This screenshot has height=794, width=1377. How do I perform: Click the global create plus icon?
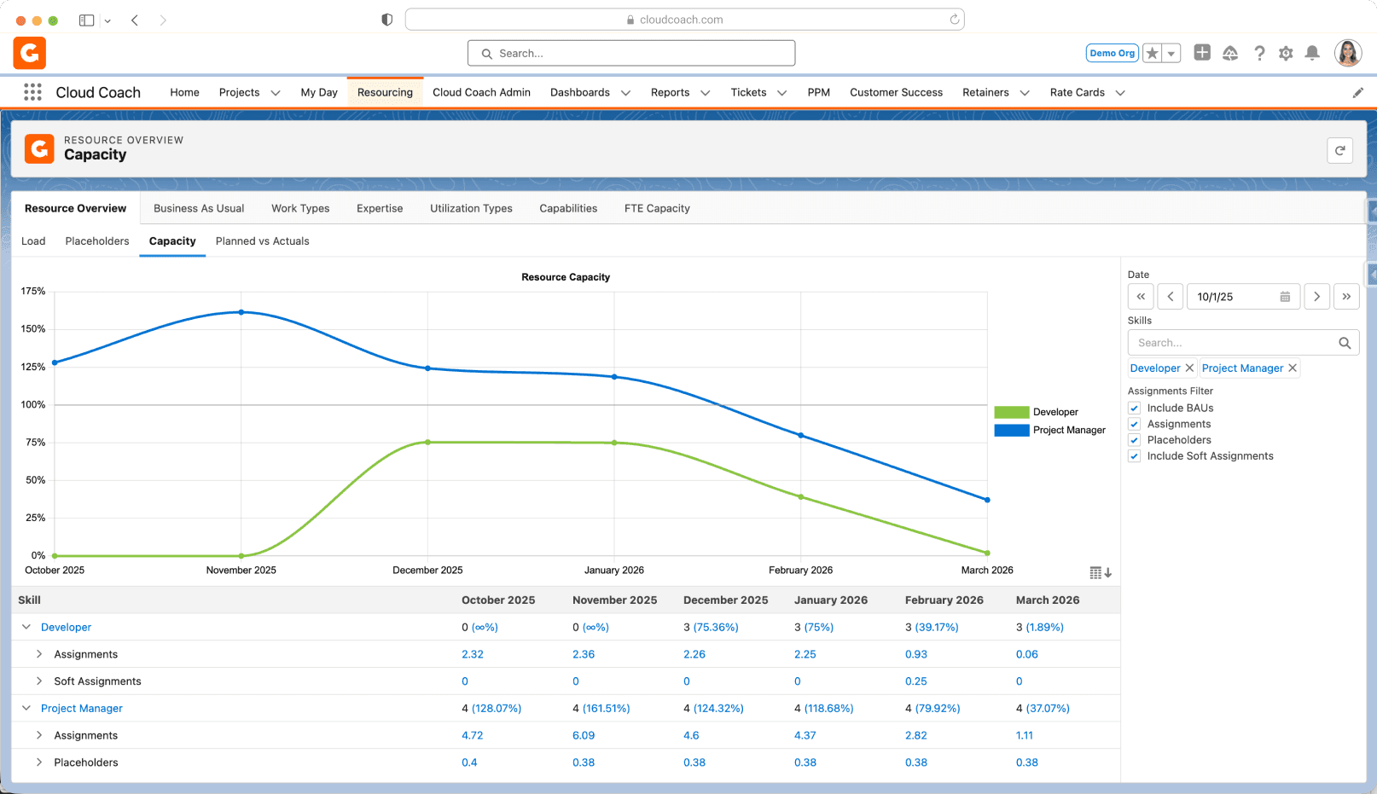point(1202,53)
